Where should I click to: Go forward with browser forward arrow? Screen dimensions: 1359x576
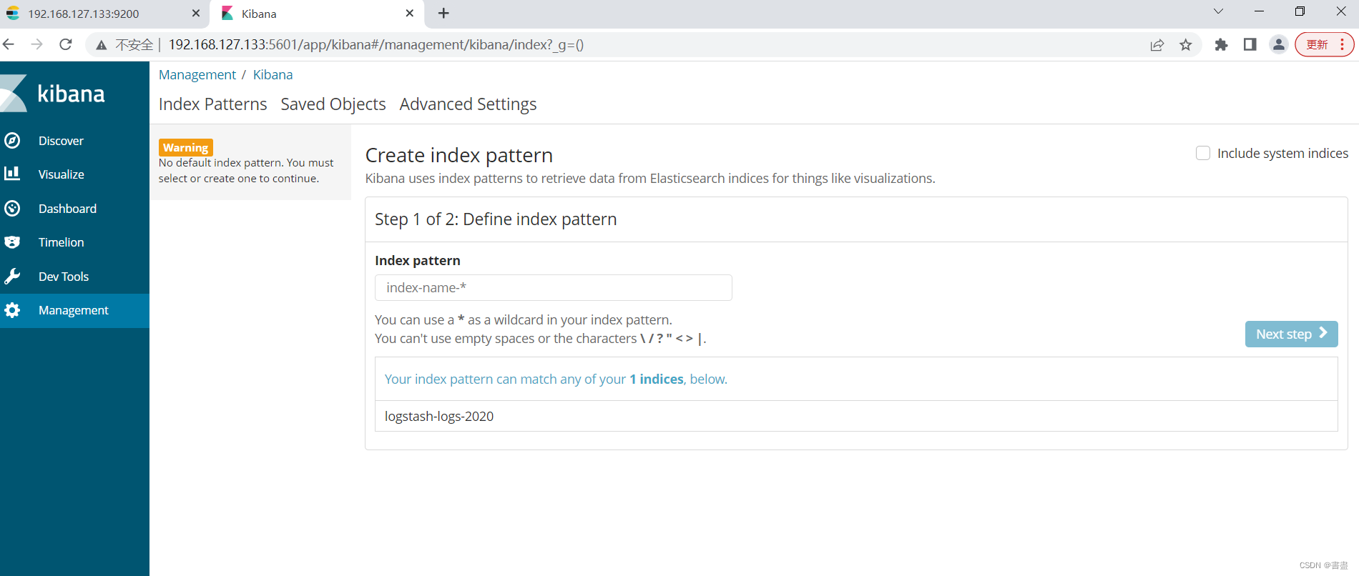(37, 44)
